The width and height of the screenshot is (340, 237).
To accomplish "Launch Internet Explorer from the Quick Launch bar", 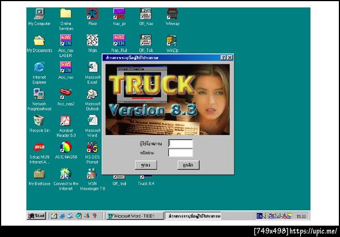I will pos(62,216).
